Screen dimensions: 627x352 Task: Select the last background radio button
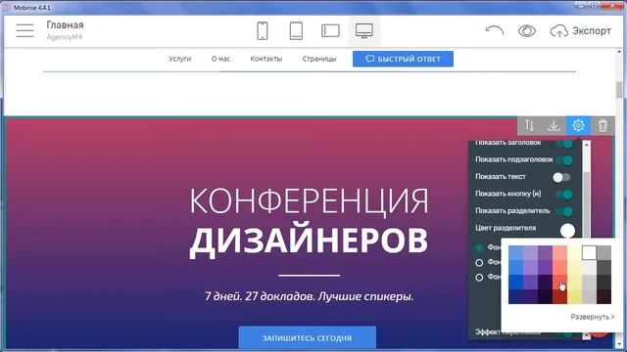click(479, 278)
